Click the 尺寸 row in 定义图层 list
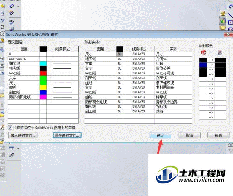 click(x=24, y=83)
